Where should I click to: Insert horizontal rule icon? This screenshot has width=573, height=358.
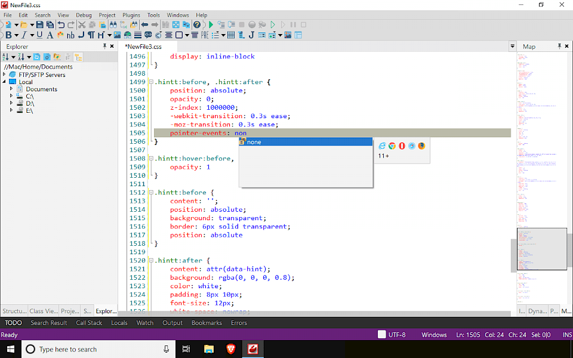click(x=138, y=35)
